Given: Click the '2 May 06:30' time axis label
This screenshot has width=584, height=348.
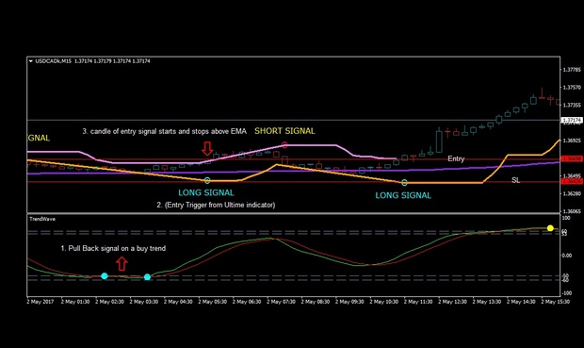Looking at the screenshot, I should point(247,302).
